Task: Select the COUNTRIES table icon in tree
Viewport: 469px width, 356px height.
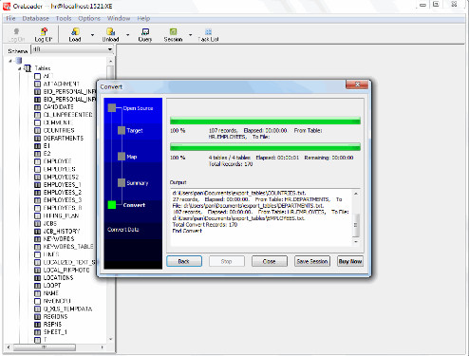Action: pos(37,130)
